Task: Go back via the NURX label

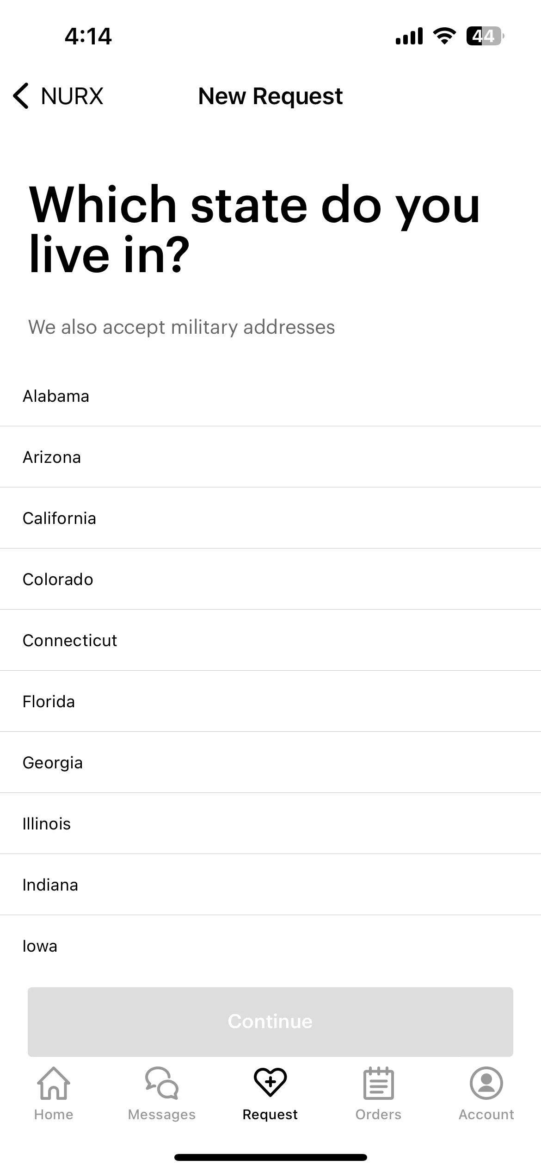Action: click(72, 96)
